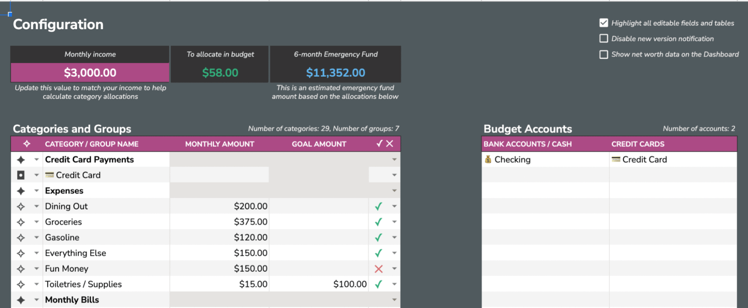Click the Groceries monthly amount $375.00 cell
This screenshot has height=308, width=748.
click(x=250, y=222)
